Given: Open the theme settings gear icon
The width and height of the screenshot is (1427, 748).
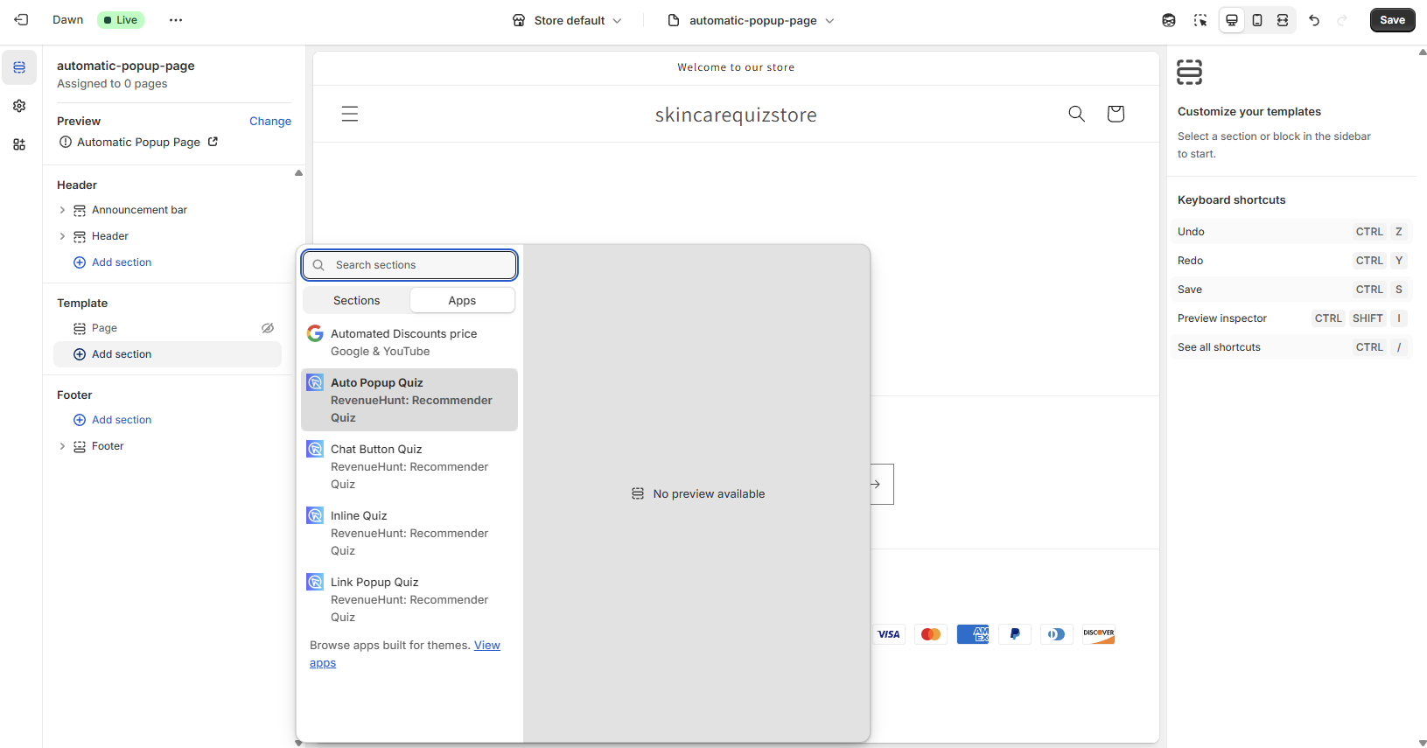Looking at the screenshot, I should click(x=19, y=106).
